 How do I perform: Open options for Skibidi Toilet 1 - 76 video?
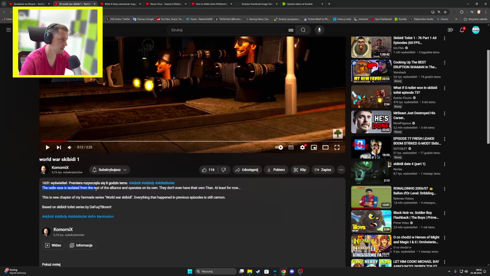click(444, 38)
